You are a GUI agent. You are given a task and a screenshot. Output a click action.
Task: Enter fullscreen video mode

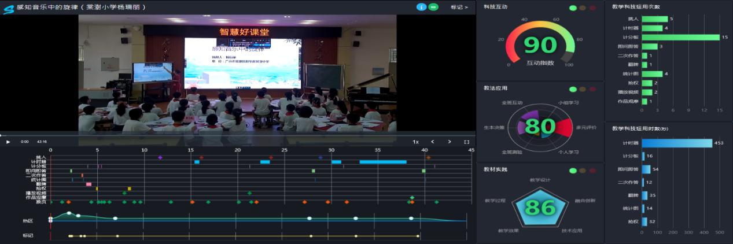tap(466, 142)
